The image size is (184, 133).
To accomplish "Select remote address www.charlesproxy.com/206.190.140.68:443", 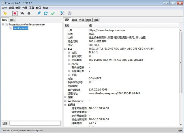I will [114, 93].
